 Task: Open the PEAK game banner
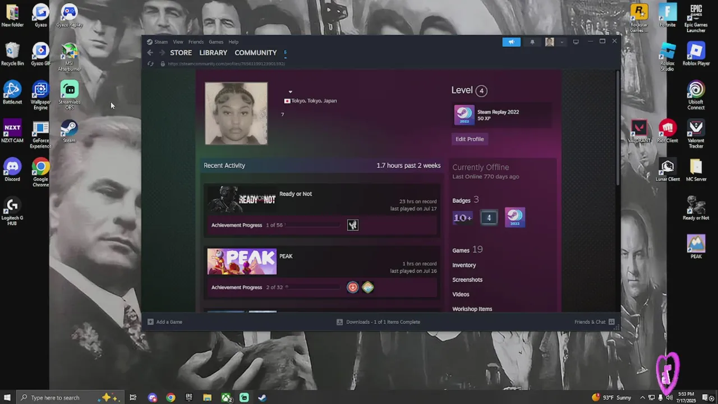tap(242, 261)
